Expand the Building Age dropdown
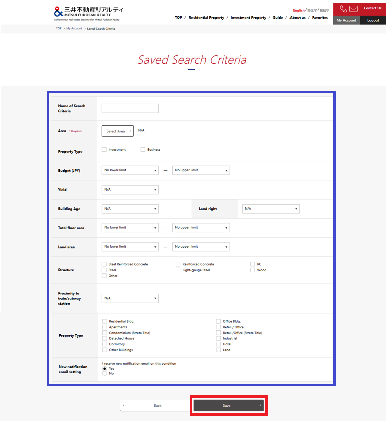386x421 pixels. coord(130,209)
